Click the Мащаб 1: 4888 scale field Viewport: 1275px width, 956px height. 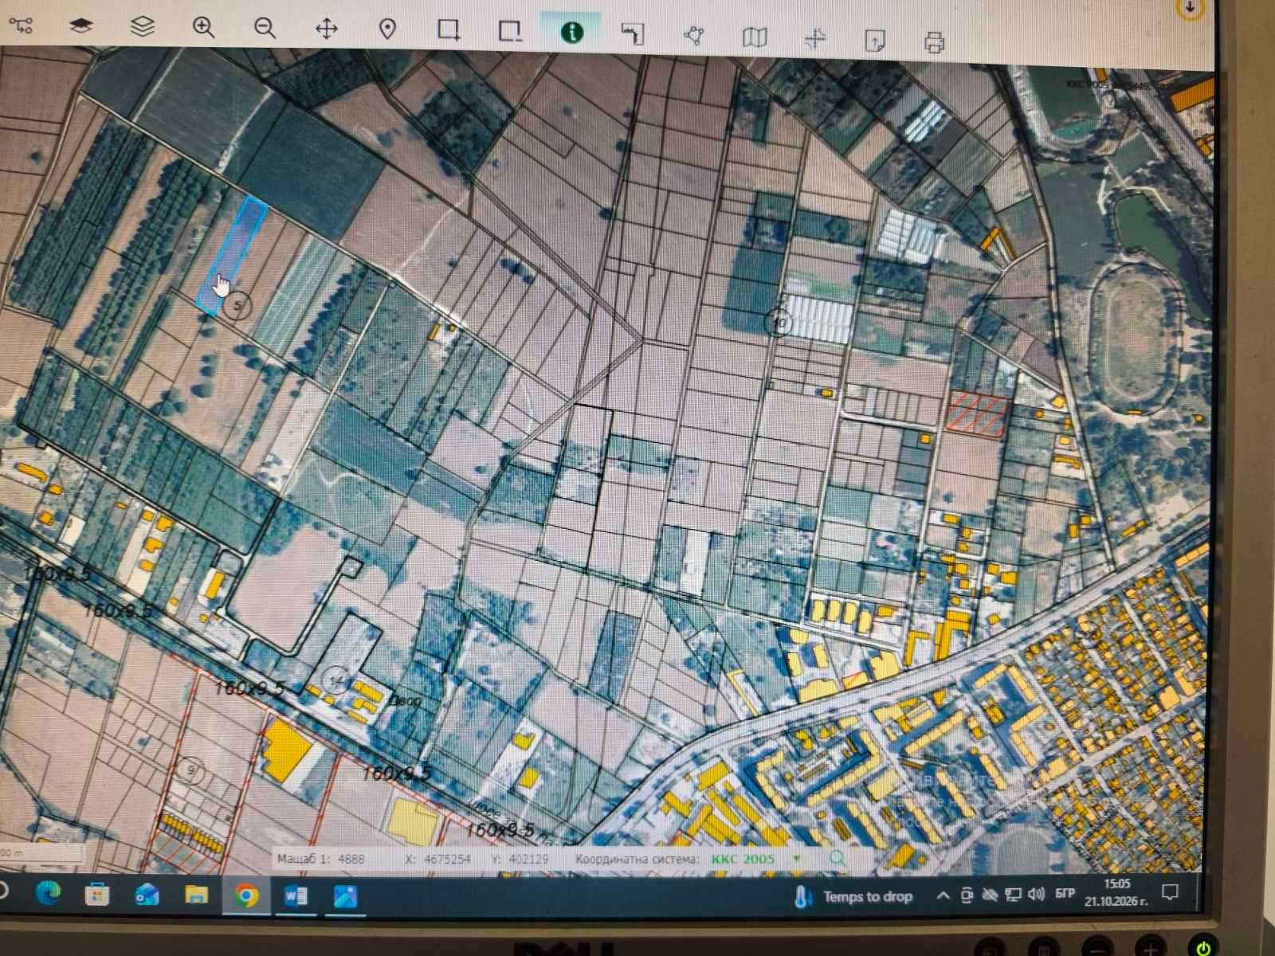pyautogui.click(x=320, y=859)
